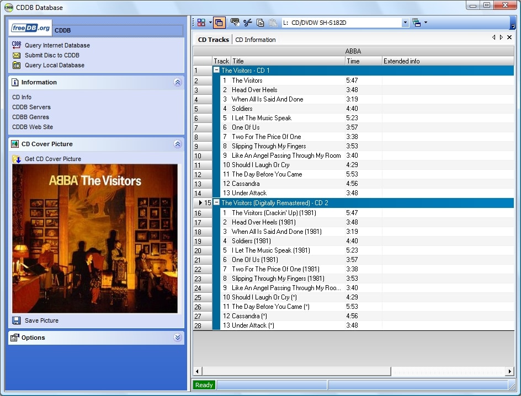Click the Submit Disc envelope icon
This screenshot has width=521, height=396.
17,56
